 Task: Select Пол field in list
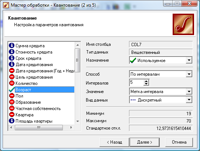(x=19, y=96)
